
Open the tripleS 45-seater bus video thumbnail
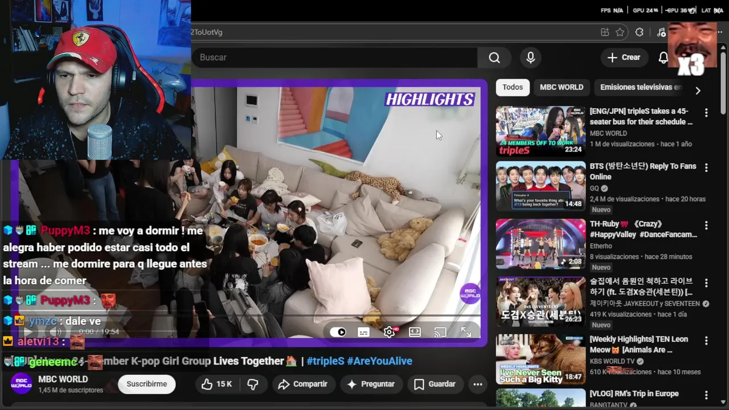click(x=540, y=132)
